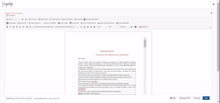Image resolution: width=220 pixels, height=103 pixels.
Task: Insert a Dropdown field
Action: (x=78, y=19)
